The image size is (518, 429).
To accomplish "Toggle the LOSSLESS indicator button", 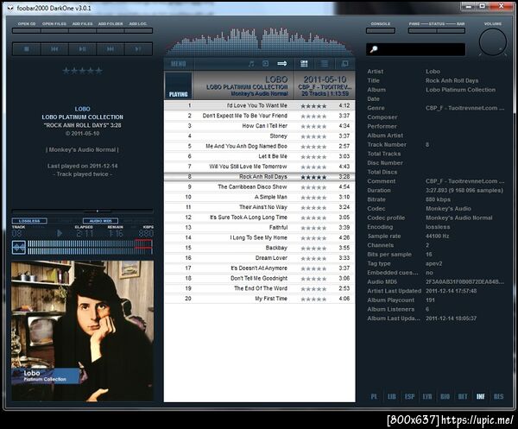I will (29, 221).
